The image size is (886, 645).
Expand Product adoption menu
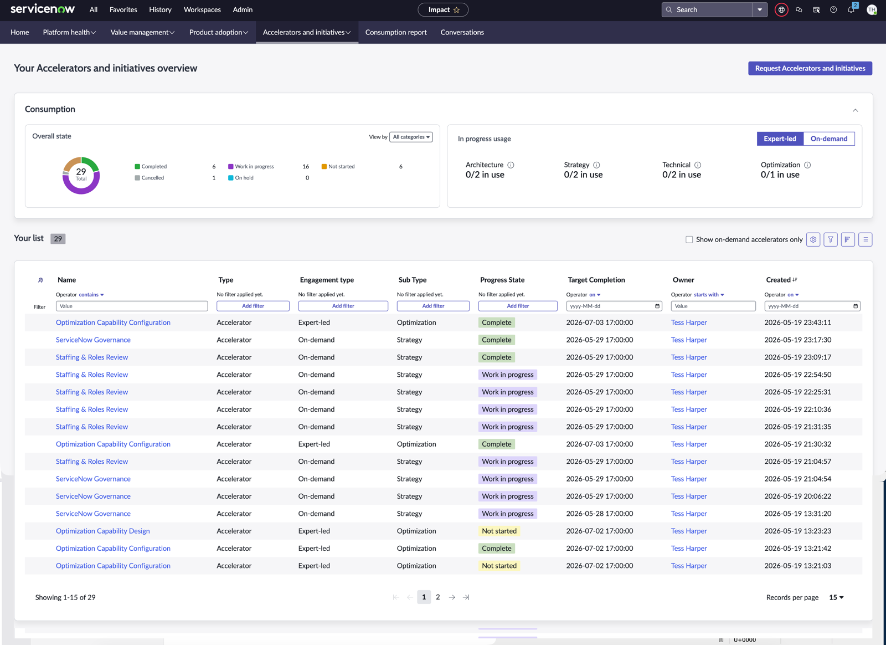(218, 32)
